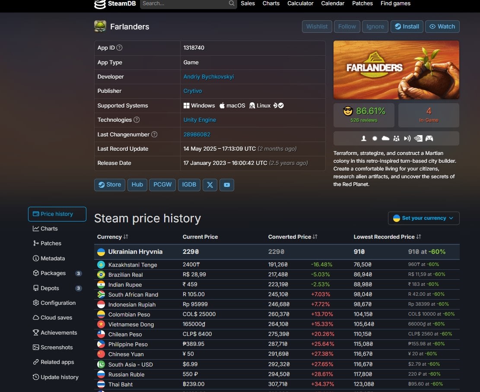480x392 pixels.
Task: Click the Windows platform icon
Action: [187, 106]
